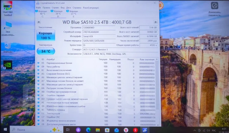229x133 pixels.
Task: Close the CrystalDiskInfo window
Action: (x=155, y=3)
